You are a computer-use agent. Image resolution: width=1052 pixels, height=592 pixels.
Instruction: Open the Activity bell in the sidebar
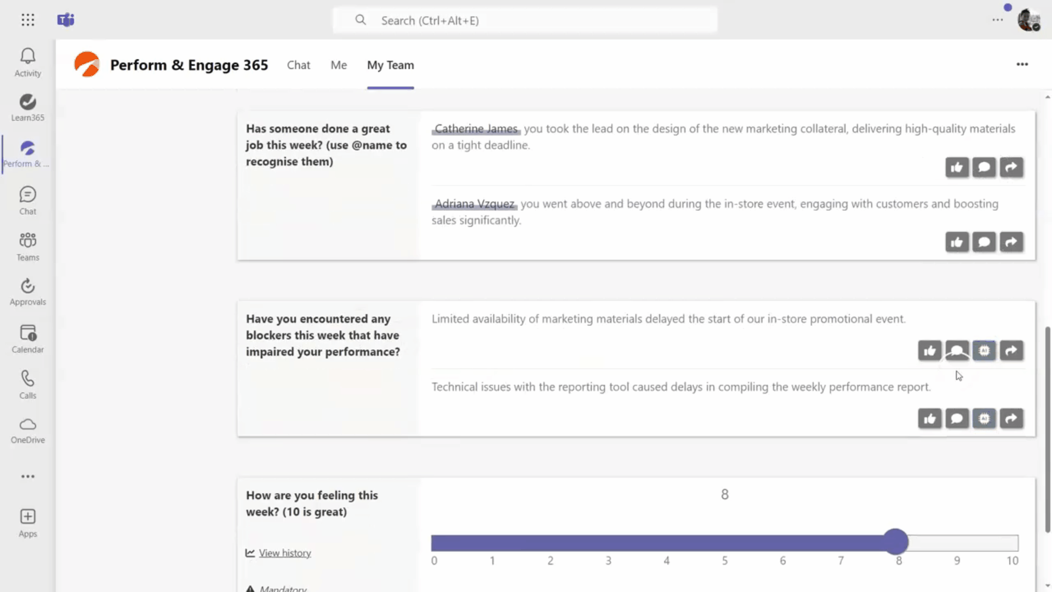27,62
